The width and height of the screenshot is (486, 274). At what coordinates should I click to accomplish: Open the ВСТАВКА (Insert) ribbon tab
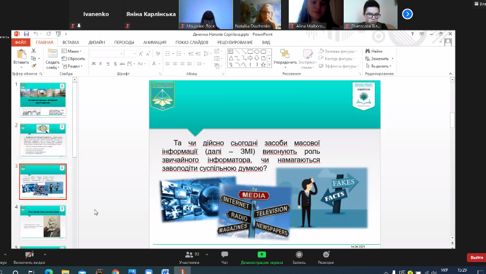(71, 42)
